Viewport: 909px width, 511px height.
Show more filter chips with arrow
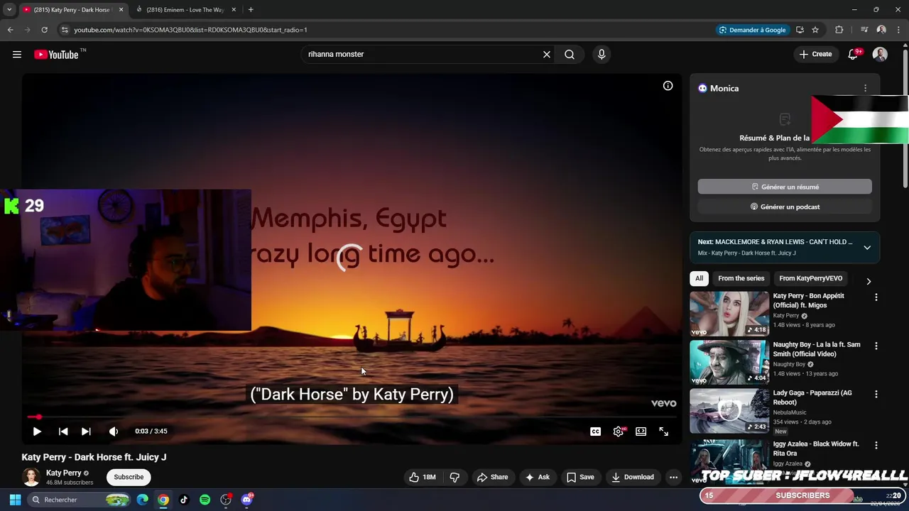point(868,281)
